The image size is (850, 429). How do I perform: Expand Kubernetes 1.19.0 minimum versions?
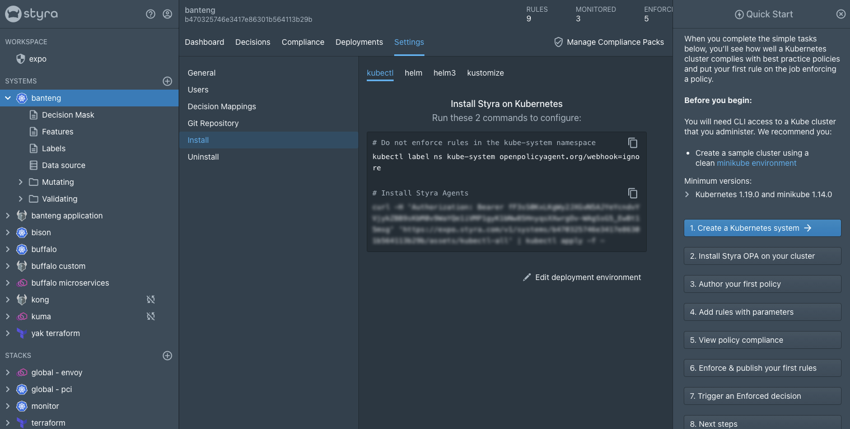(x=688, y=194)
